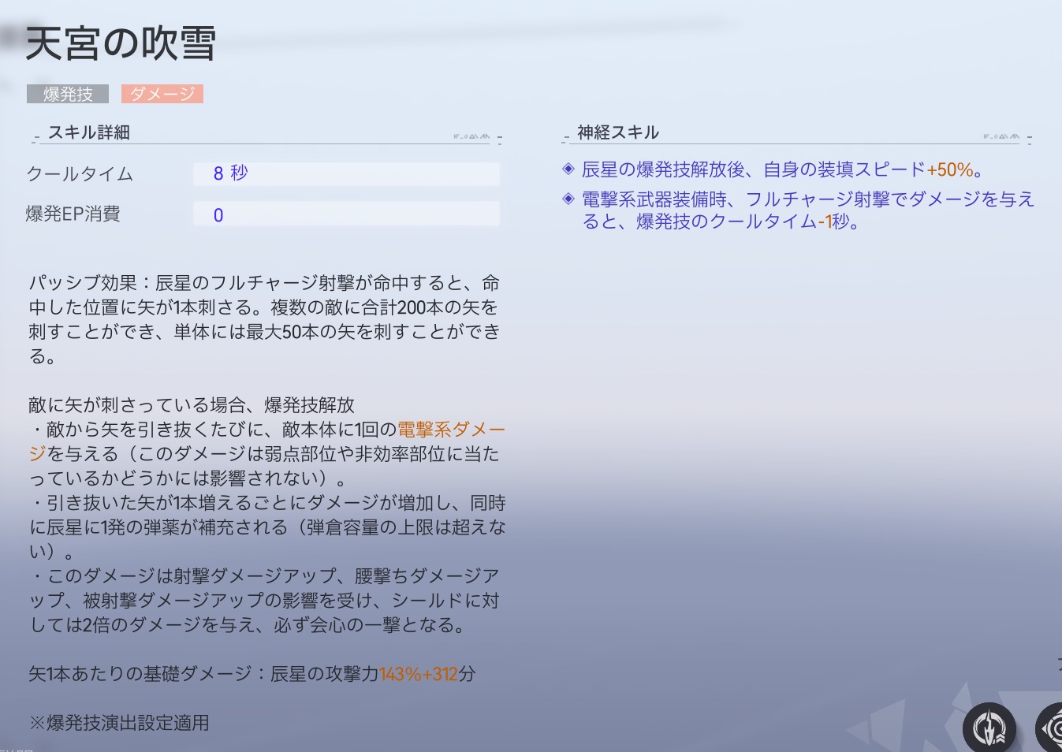The height and width of the screenshot is (752, 1062).
Task: Click the クールタイム value field showing 8 秒
Action: tap(345, 173)
